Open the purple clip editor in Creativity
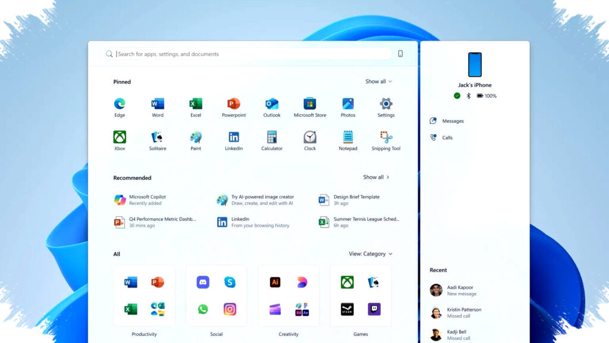Screen dimensions: 609x343 [x=275, y=309]
